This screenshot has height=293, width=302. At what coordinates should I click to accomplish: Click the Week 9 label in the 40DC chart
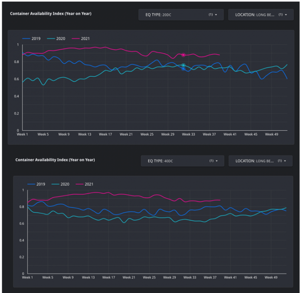(x=68, y=277)
